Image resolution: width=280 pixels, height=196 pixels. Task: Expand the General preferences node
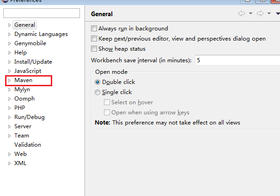(9, 25)
